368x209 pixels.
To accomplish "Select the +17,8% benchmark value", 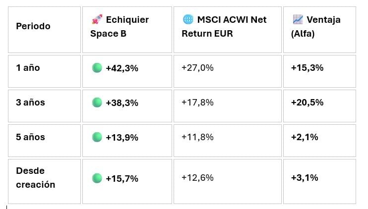I will pos(197,103).
